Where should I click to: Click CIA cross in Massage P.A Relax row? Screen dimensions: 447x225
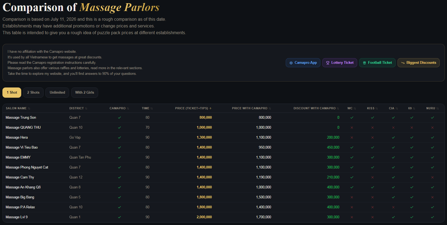coord(393,207)
